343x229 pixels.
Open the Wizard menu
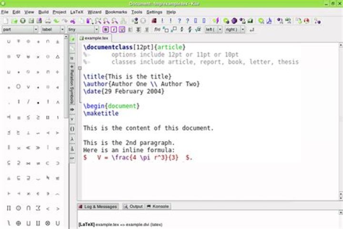click(94, 12)
